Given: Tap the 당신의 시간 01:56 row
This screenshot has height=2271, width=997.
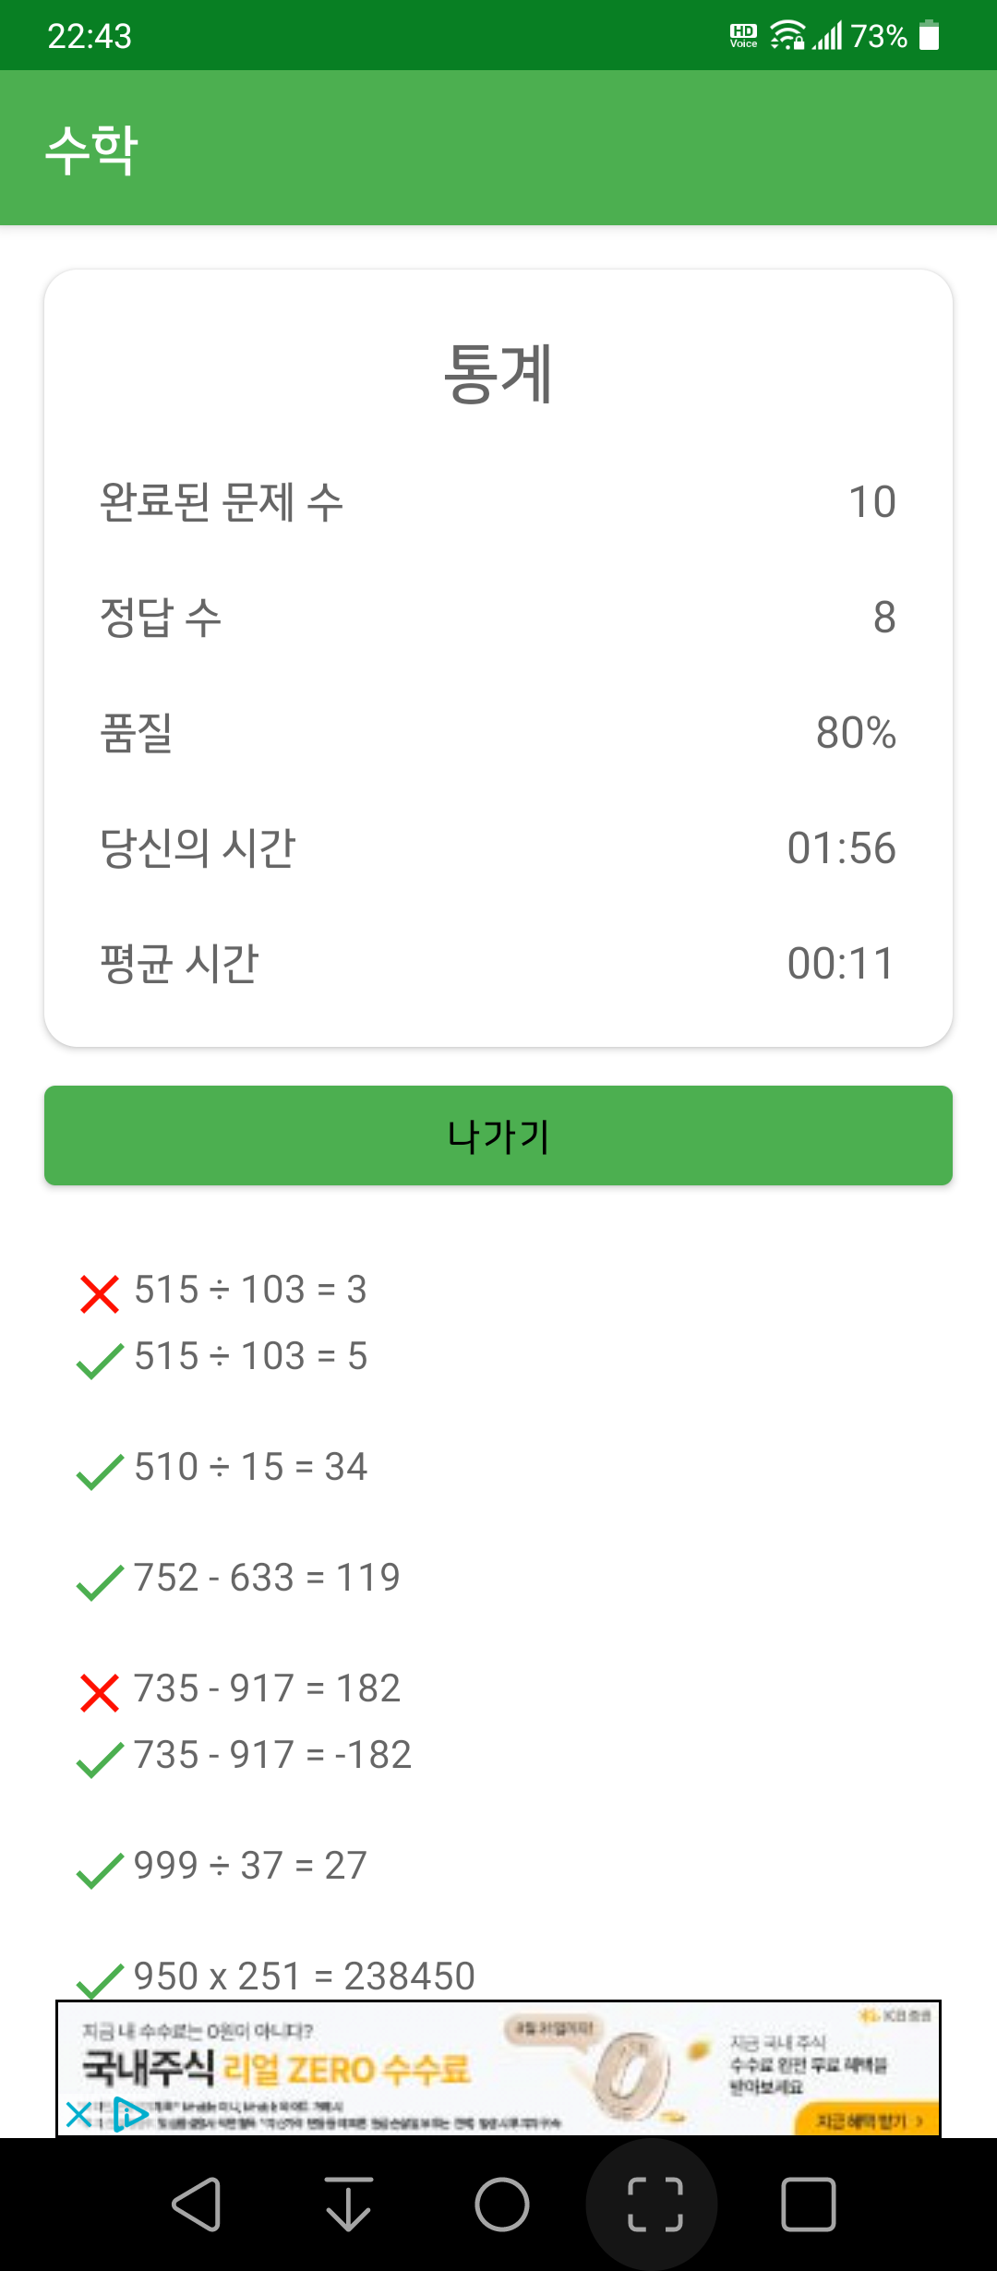Looking at the screenshot, I should pyautogui.click(x=498, y=848).
